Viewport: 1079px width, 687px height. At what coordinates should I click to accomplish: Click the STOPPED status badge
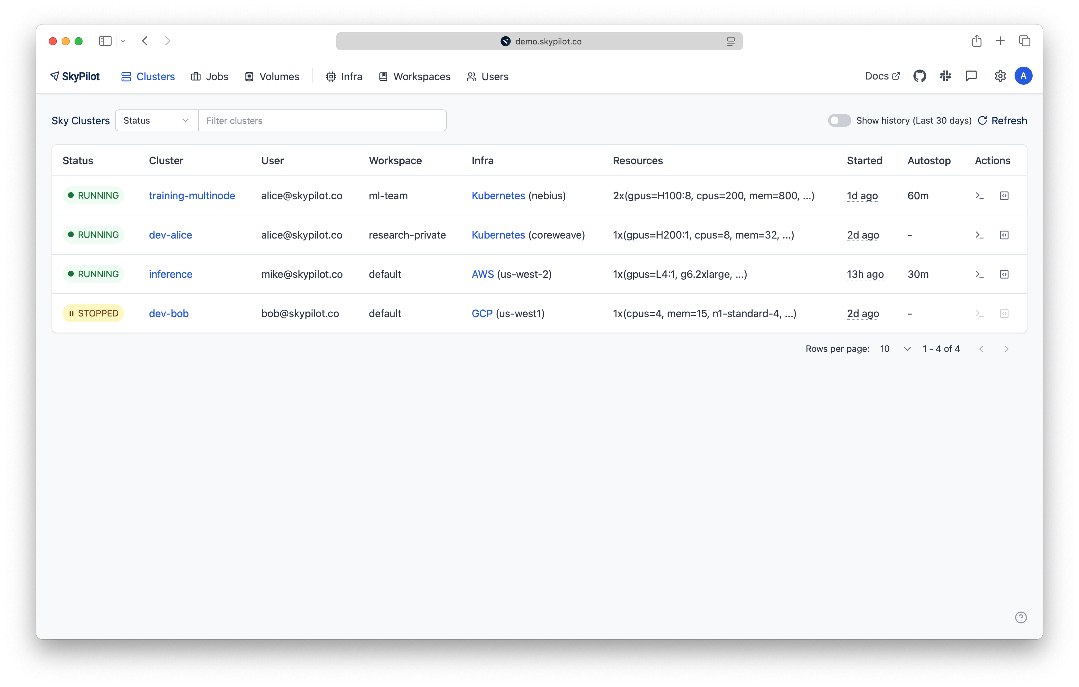93,314
